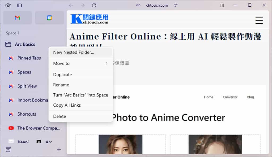Select New Nested Folder... menu entry
This screenshot has width=272, height=157.
click(81, 52)
